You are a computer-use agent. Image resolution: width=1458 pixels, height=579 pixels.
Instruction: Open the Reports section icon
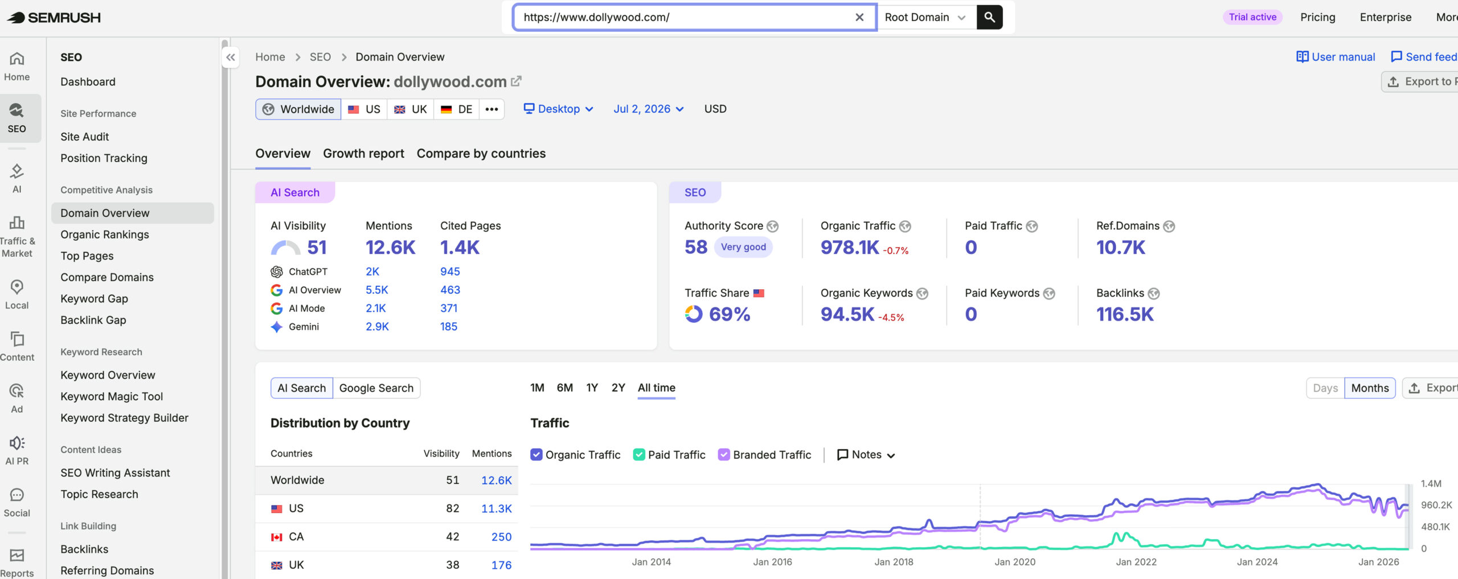pos(17,562)
